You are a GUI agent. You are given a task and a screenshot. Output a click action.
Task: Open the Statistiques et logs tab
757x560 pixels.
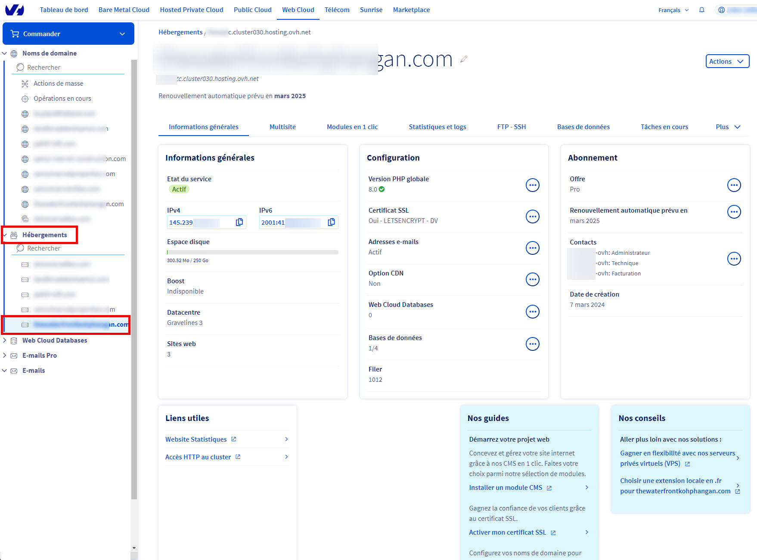(x=437, y=127)
